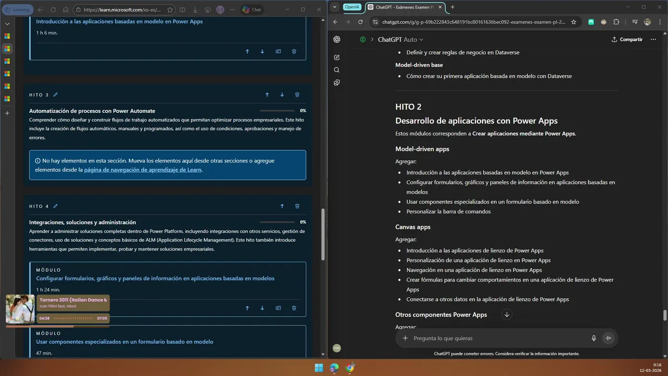Viewport: 668px width, 376px height.
Task: Move Introducción module down with arrow icon
Action: [x=263, y=51]
